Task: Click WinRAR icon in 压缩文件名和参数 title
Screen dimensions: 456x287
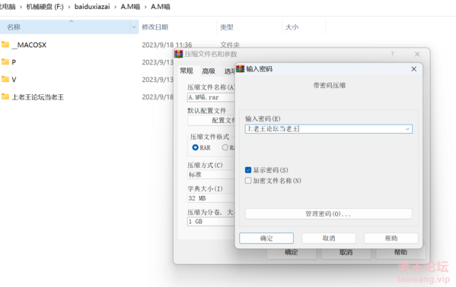Action: point(179,54)
